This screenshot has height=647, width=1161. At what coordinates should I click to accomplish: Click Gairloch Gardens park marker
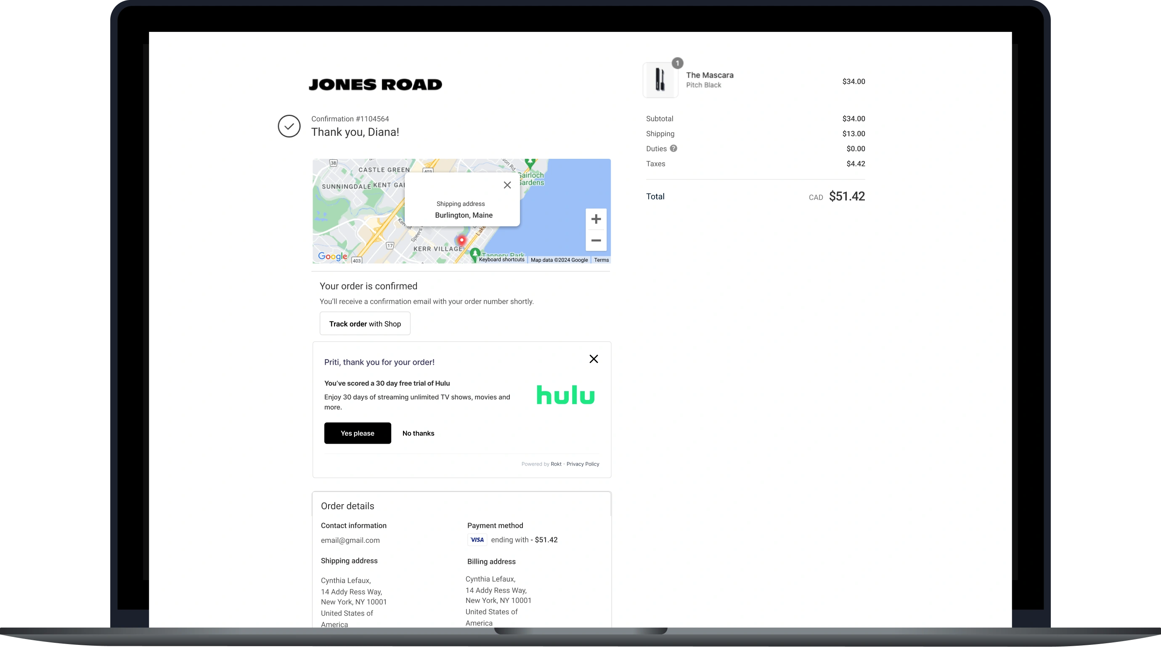point(530,163)
